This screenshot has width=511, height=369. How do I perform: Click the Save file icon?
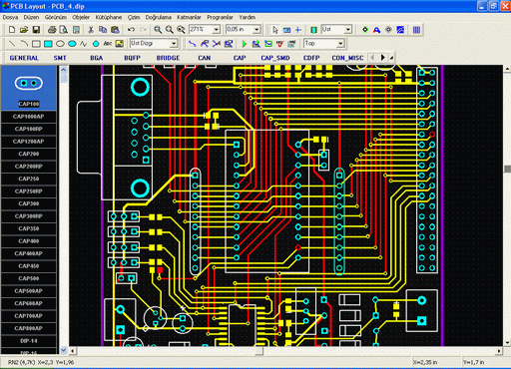coord(36,30)
